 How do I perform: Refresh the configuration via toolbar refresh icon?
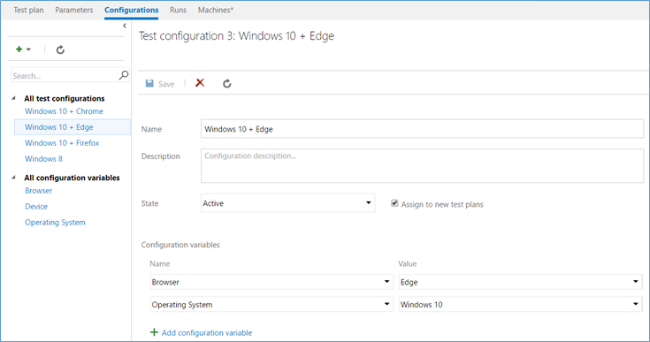tap(226, 84)
